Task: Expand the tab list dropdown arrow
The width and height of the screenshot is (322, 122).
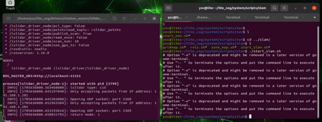Action: pyautogui.click(x=315, y=18)
